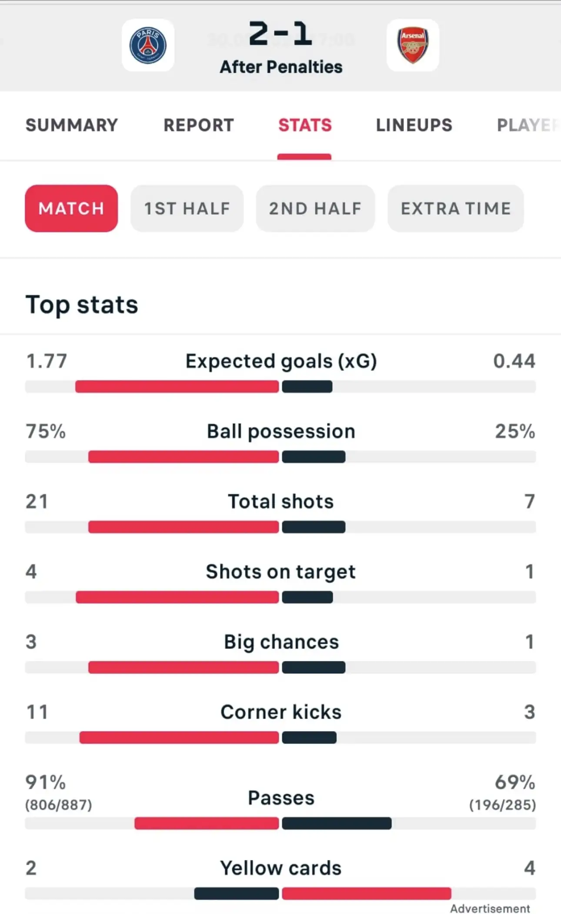Tap the Paris Saint-Germain club crest

pos(148,45)
